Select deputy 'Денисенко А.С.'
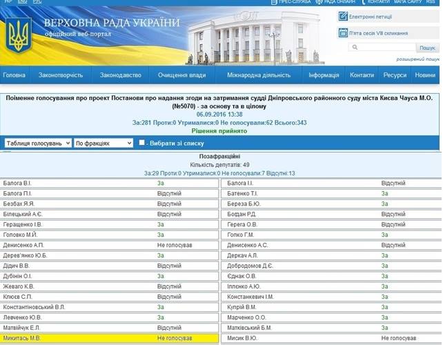The height and width of the screenshot is (345, 443). click(x=247, y=245)
